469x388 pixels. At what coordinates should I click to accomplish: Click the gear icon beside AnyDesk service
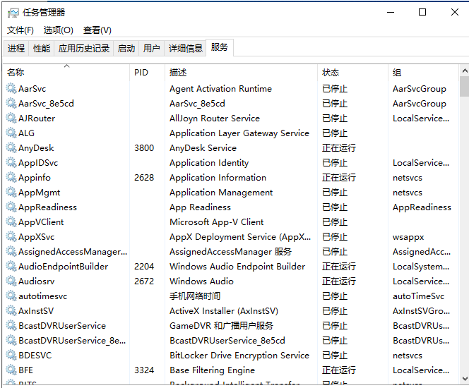pyautogui.click(x=11, y=148)
